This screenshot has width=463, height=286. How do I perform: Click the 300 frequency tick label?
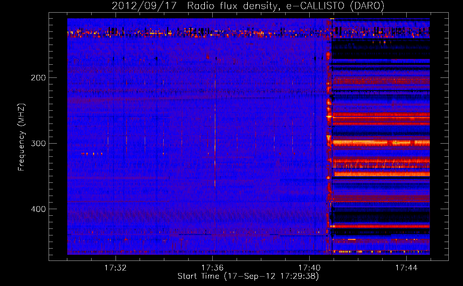pos(38,143)
